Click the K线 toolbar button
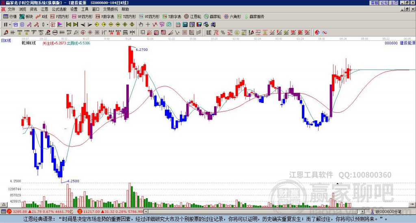Image resolution: width=416 pixels, height=223 pixels. 41,16
